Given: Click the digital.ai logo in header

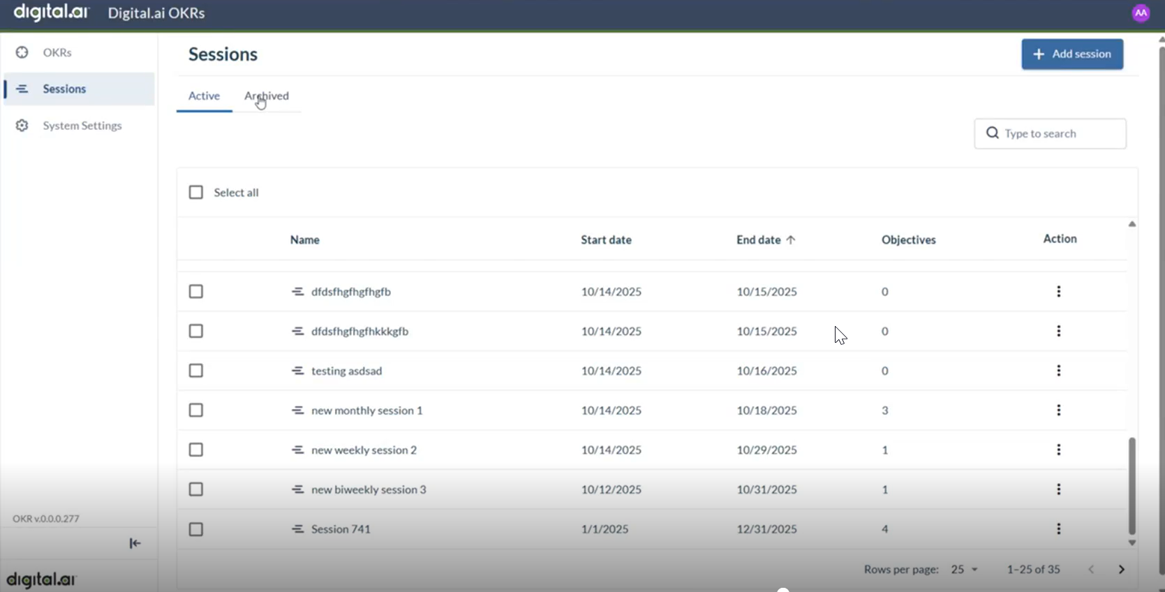Looking at the screenshot, I should [x=51, y=12].
